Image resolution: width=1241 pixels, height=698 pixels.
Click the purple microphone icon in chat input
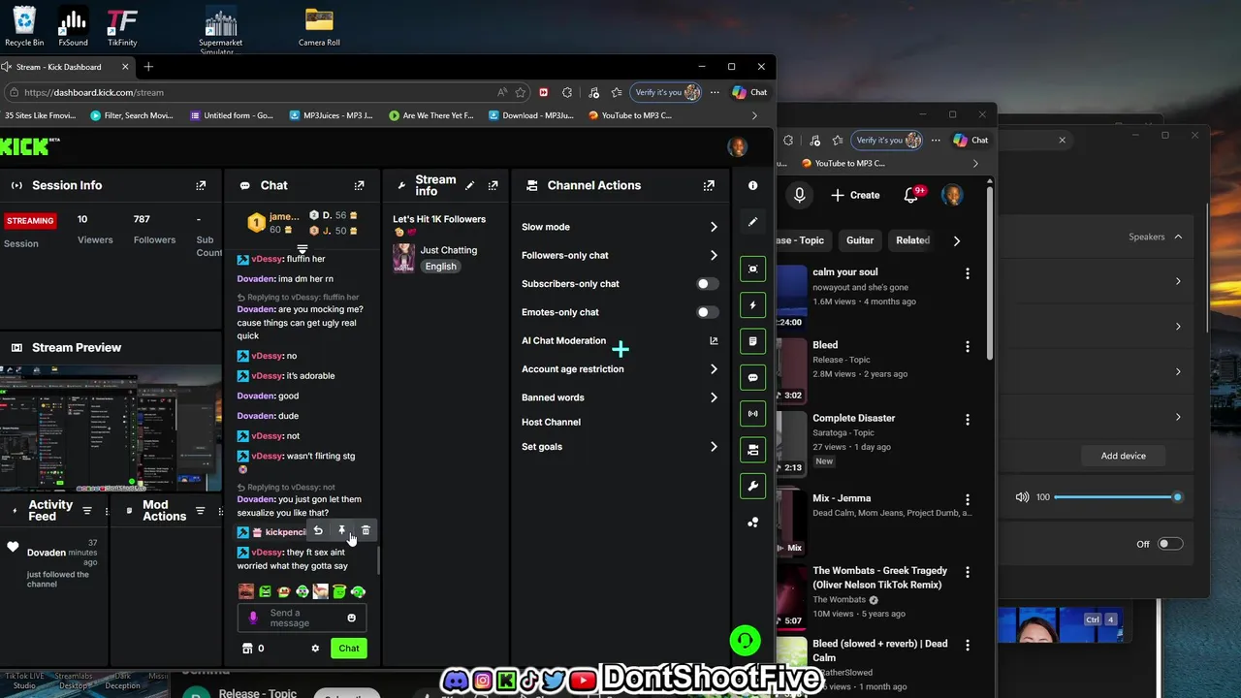point(254,618)
